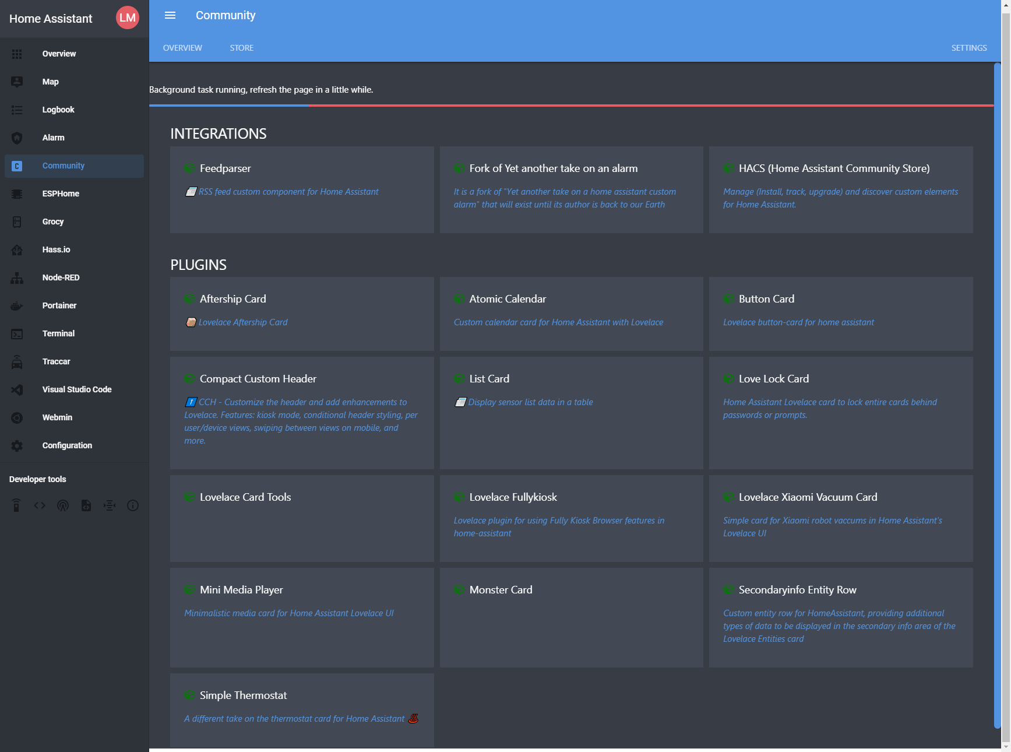Open the sidebar hamburger menu
The height and width of the screenshot is (752, 1011).
coord(170,15)
